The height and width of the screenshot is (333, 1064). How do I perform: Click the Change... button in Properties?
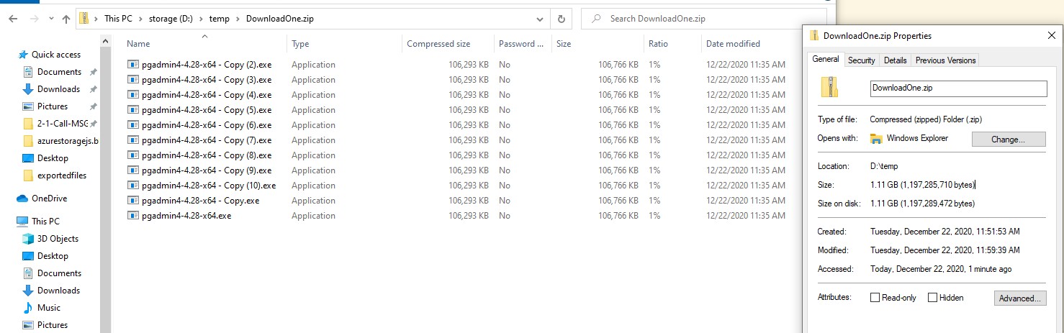pyautogui.click(x=1008, y=139)
